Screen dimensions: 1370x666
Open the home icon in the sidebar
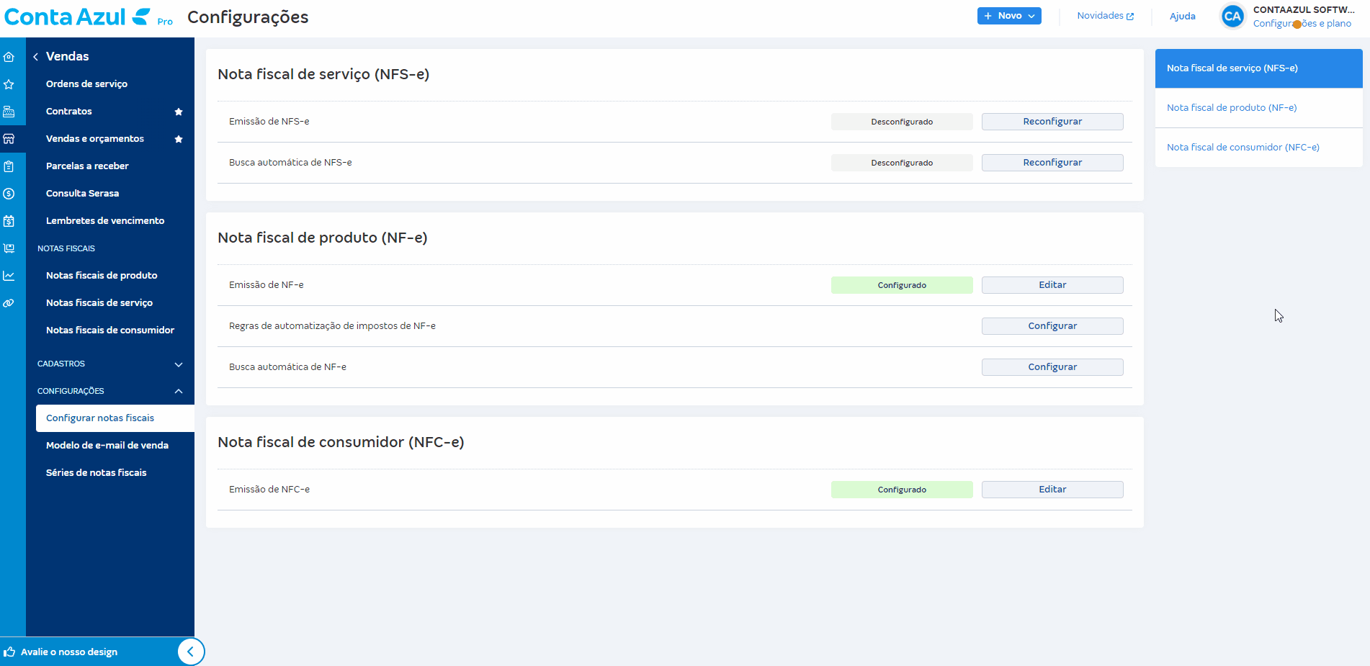pyautogui.click(x=9, y=57)
